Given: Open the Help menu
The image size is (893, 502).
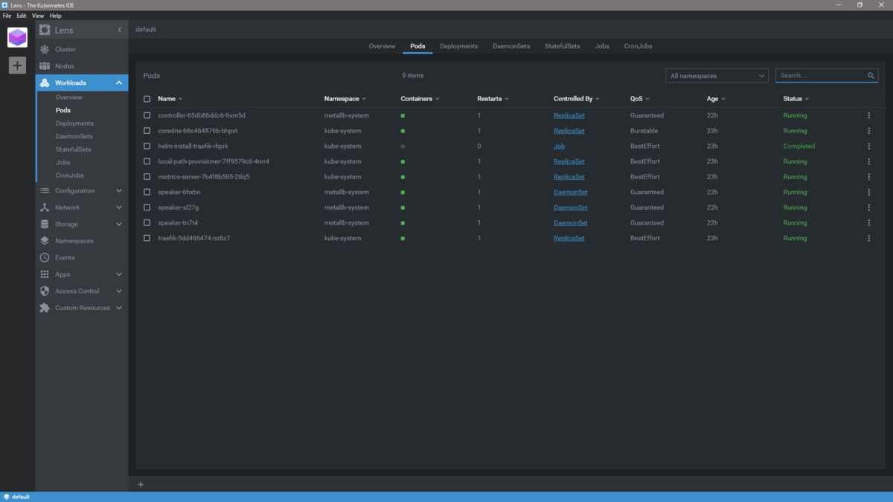Looking at the screenshot, I should (55, 16).
